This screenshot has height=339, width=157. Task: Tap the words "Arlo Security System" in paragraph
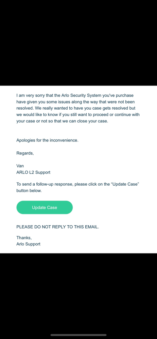(x=82, y=95)
